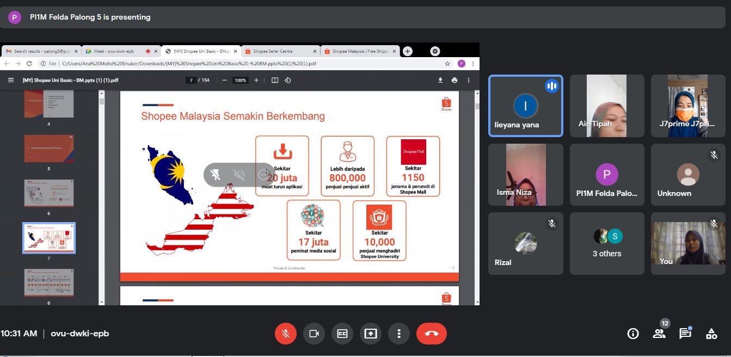731x357 pixels.
Task: Turn on closed captions
Action: (342, 334)
